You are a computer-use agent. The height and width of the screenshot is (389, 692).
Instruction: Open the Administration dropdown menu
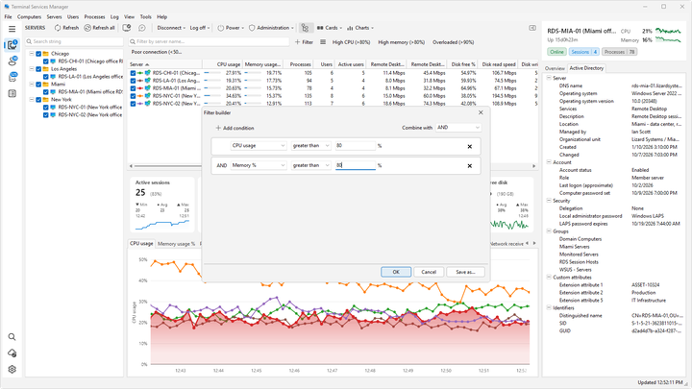pos(271,28)
